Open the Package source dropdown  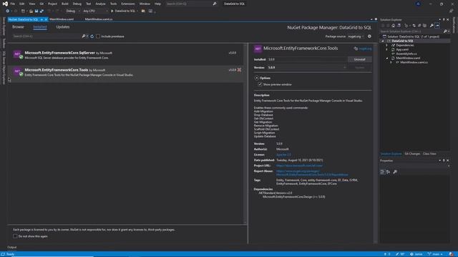click(x=356, y=36)
